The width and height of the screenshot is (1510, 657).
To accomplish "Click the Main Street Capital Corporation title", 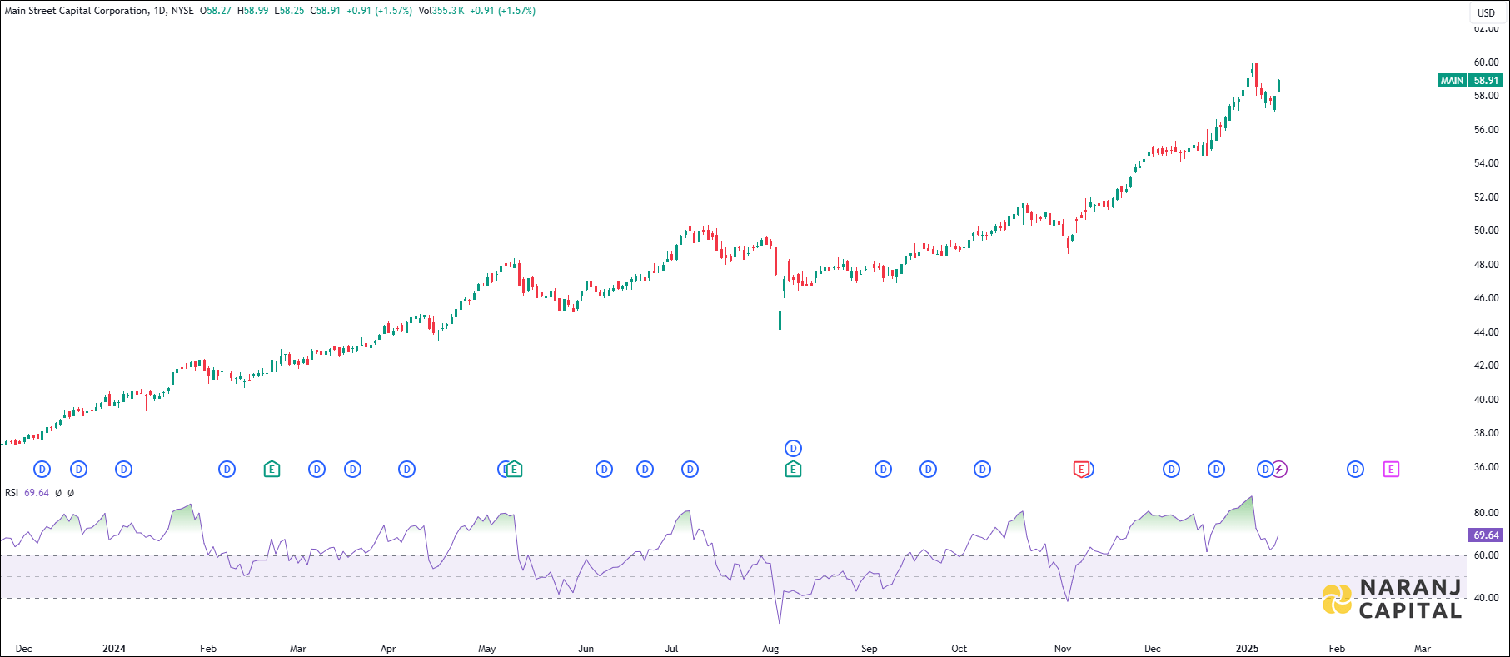I will click(x=77, y=11).
